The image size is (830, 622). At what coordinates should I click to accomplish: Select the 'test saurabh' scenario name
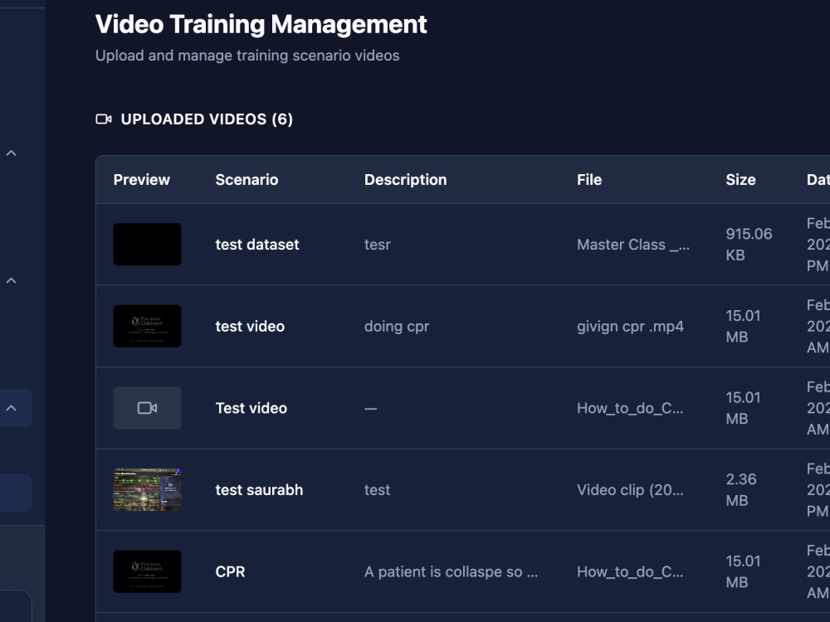point(259,490)
